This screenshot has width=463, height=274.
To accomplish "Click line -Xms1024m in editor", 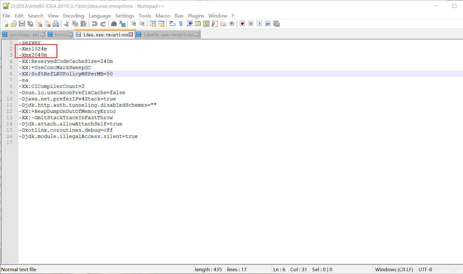I will [x=33, y=49].
